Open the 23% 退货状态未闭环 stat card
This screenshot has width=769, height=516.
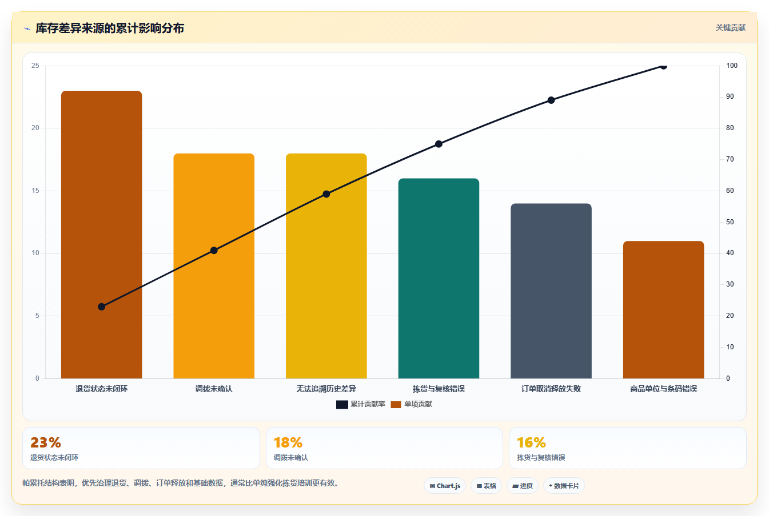click(141, 448)
